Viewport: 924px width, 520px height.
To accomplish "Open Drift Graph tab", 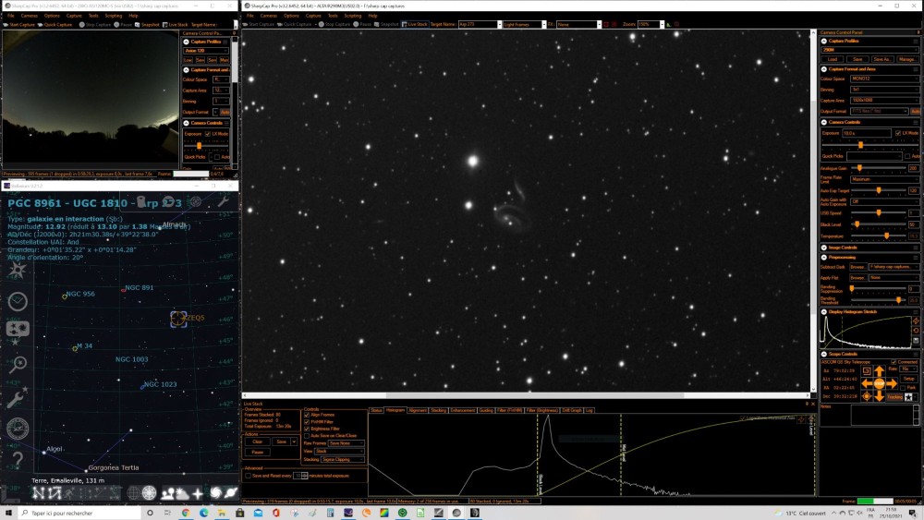I will [572, 410].
